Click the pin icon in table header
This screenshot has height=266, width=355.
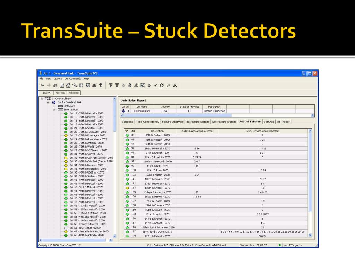pyautogui.click(x=127, y=131)
